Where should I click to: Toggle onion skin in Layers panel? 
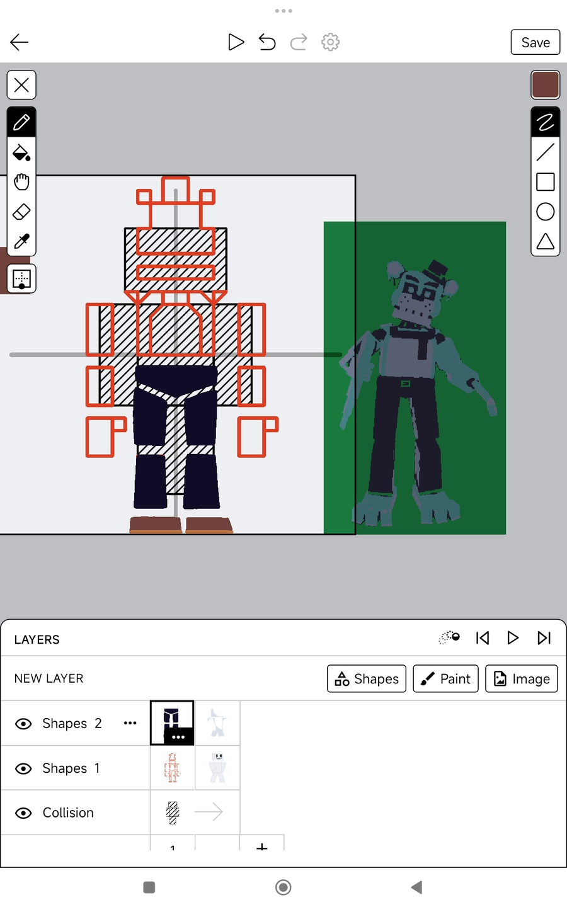point(449,638)
